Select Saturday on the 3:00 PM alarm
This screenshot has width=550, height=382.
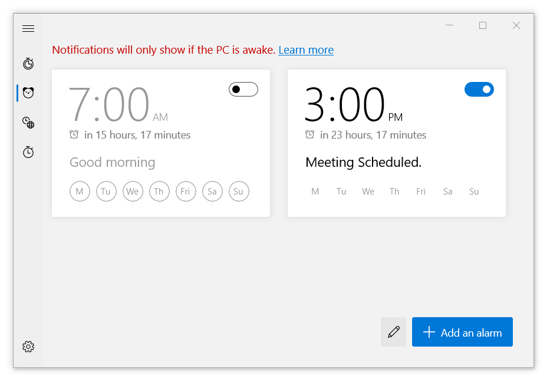pyautogui.click(x=447, y=192)
